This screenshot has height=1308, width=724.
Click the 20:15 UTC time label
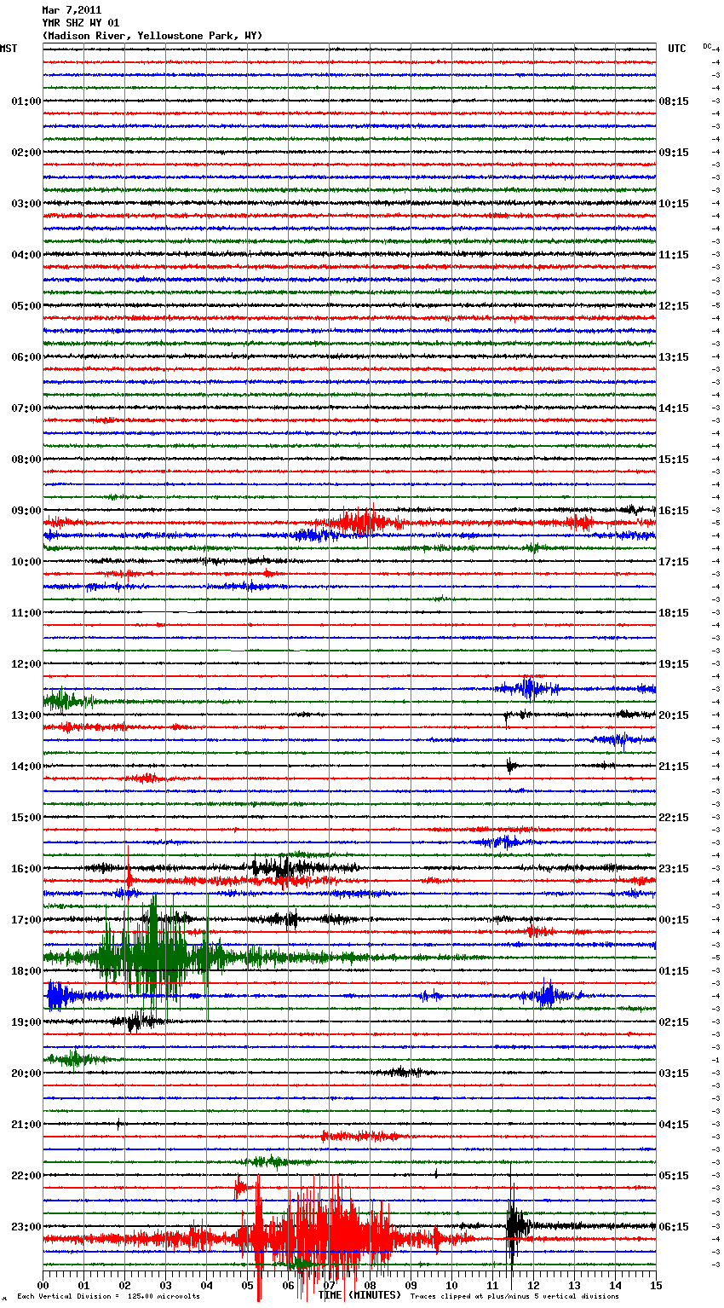click(674, 715)
